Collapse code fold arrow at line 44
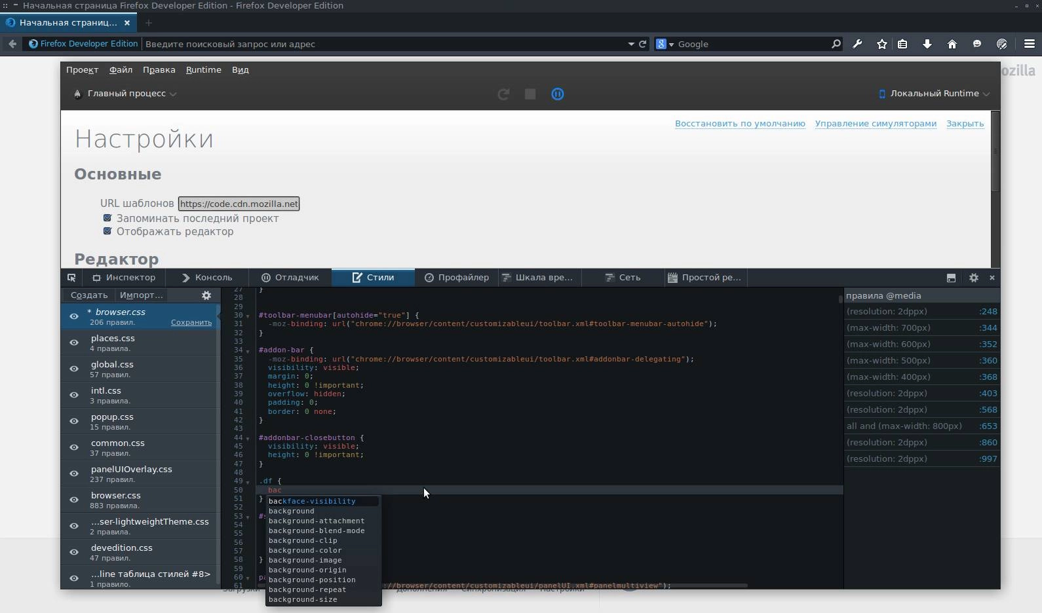The height and width of the screenshot is (613, 1042). 248,438
